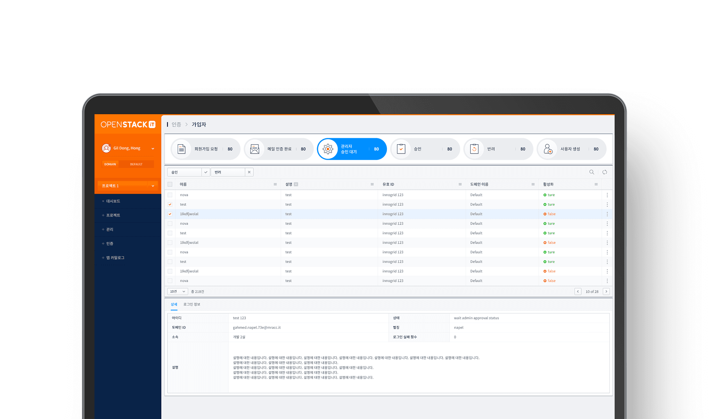Click the 10 of 28 page indicator
Viewport: 711px width, 419px height.
[x=592, y=291]
